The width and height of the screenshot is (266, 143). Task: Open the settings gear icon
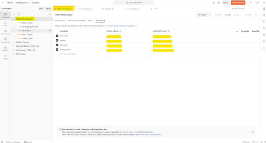click(x=219, y=3)
